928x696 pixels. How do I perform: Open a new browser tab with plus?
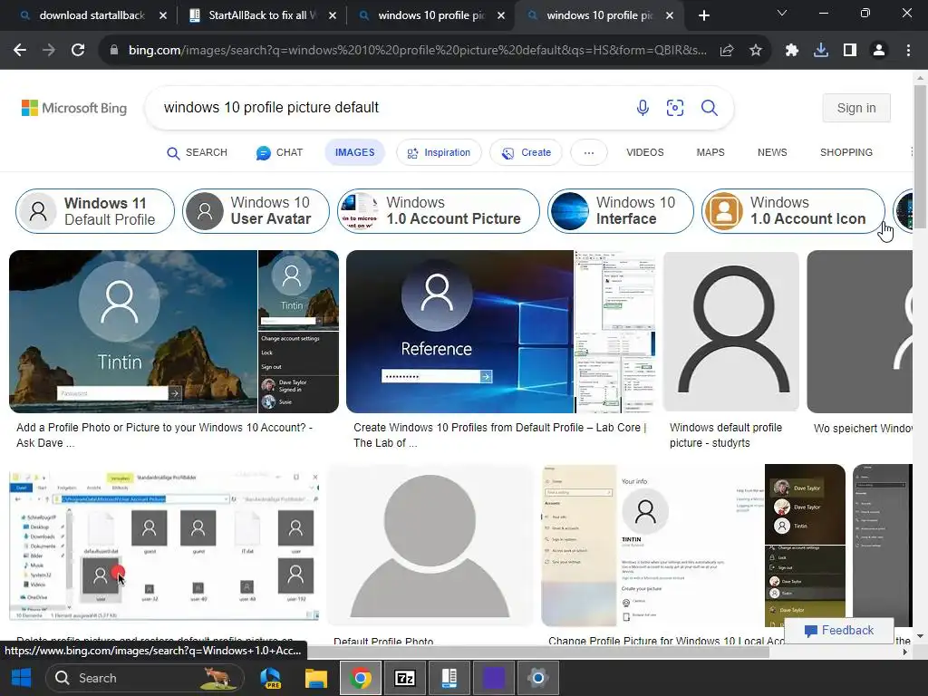[703, 15]
